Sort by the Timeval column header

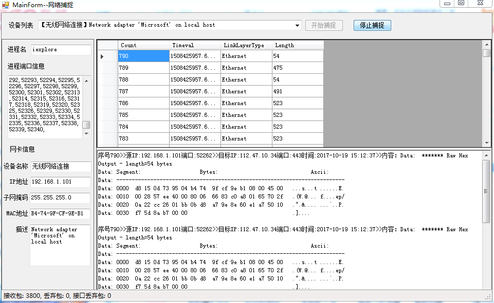(195, 45)
